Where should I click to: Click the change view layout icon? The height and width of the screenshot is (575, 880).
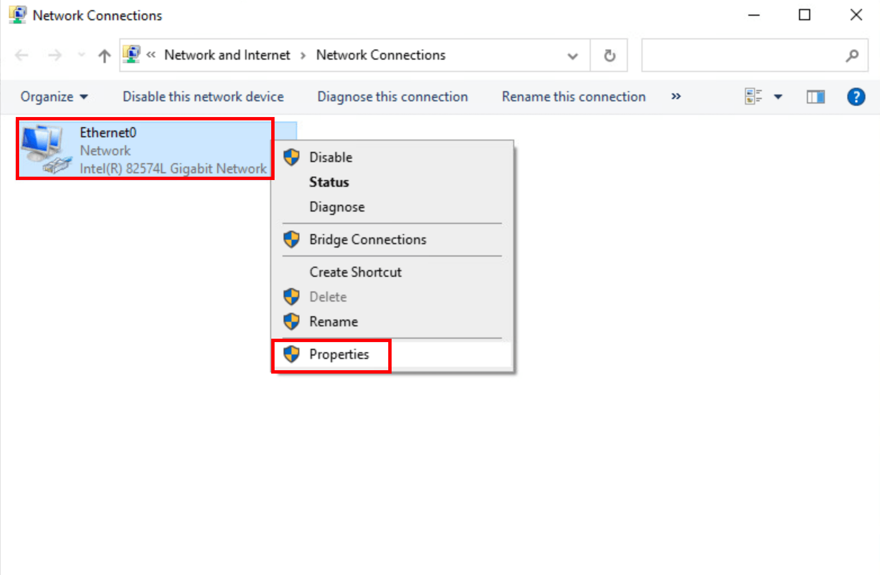[753, 97]
